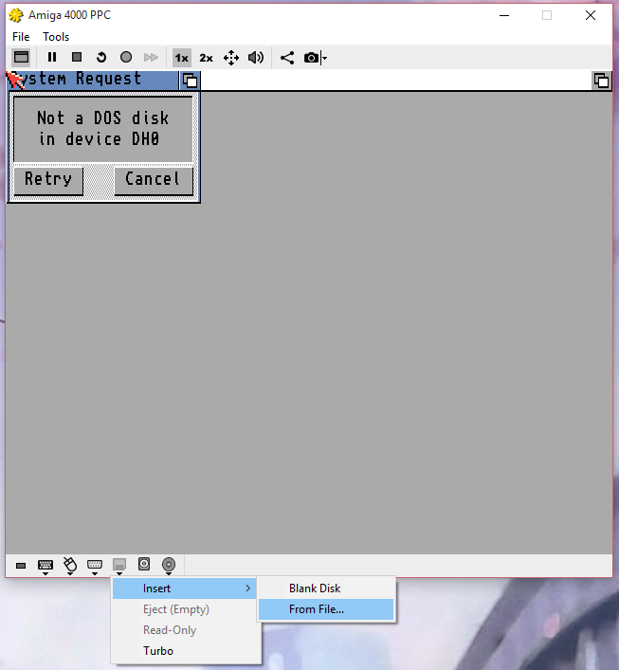Click the System Request title bar
This screenshot has height=670, width=619.
click(x=93, y=80)
